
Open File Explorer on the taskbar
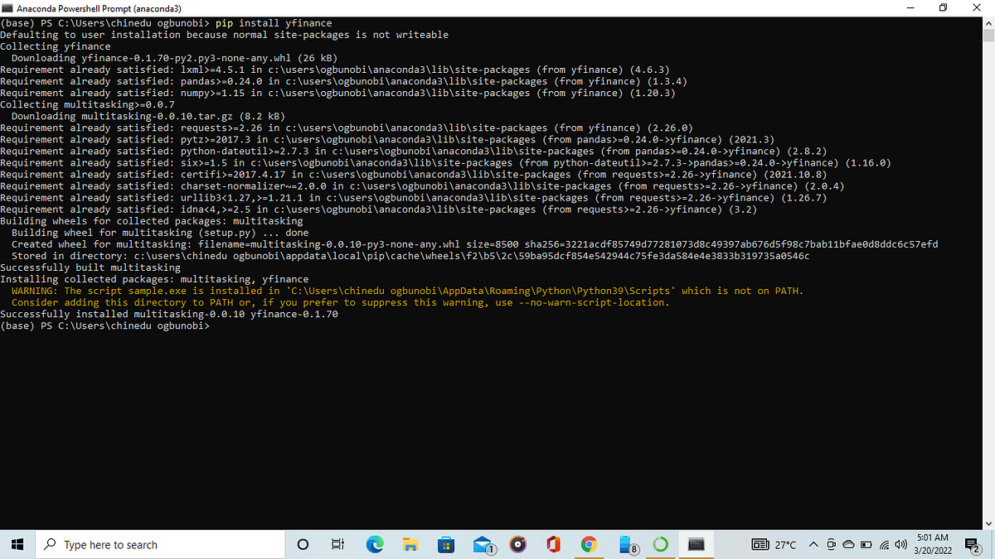pyautogui.click(x=410, y=544)
